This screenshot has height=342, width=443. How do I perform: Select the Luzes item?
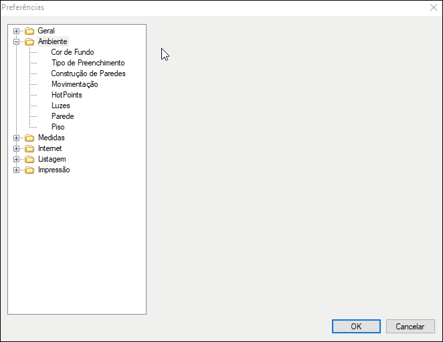pyautogui.click(x=61, y=106)
